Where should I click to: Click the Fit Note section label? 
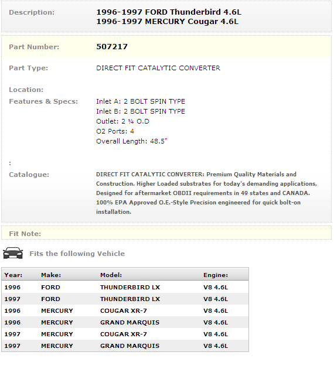[x=25, y=234]
